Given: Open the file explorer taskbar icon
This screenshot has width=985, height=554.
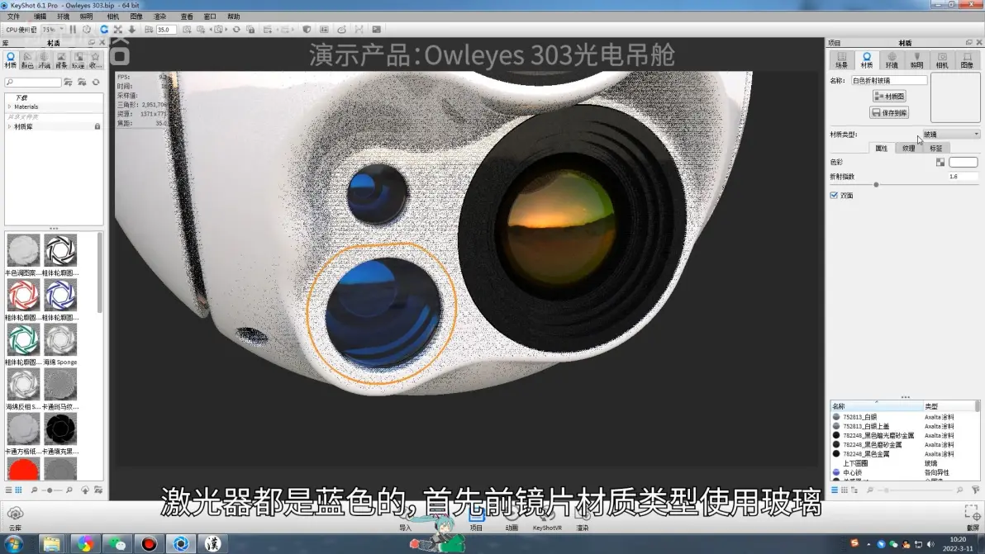Looking at the screenshot, I should pyautogui.click(x=51, y=543).
